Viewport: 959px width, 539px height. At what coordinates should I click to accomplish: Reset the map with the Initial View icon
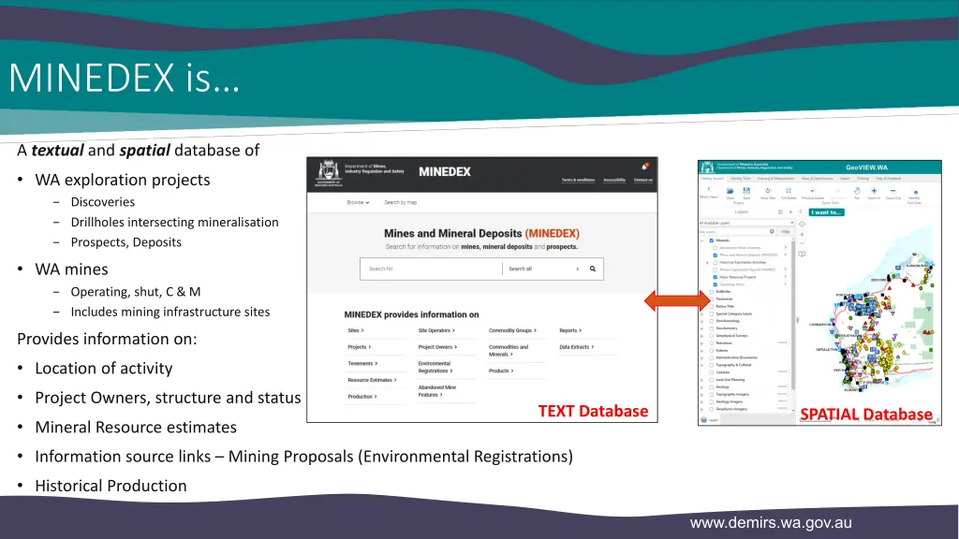click(x=768, y=191)
